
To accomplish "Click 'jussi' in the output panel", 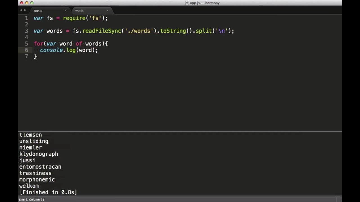I will (x=27, y=160).
